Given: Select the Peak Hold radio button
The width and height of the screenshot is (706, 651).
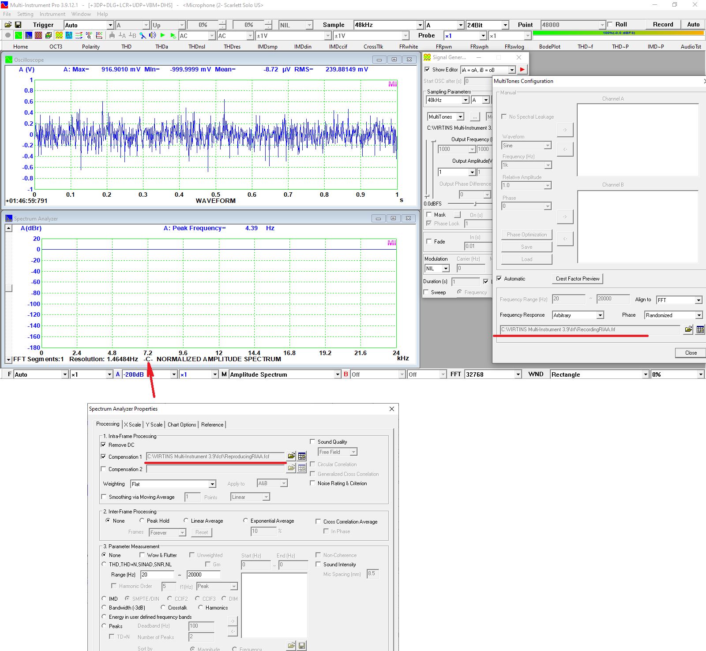Looking at the screenshot, I should [x=142, y=520].
